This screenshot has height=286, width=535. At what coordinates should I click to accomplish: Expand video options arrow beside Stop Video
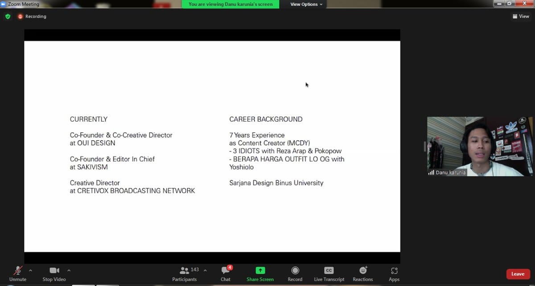coord(69,270)
